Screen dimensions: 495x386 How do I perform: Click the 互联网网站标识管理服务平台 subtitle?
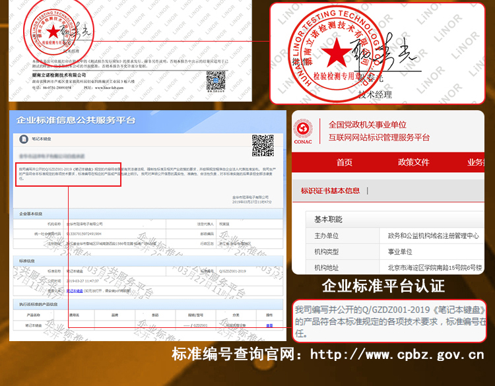pos(379,138)
